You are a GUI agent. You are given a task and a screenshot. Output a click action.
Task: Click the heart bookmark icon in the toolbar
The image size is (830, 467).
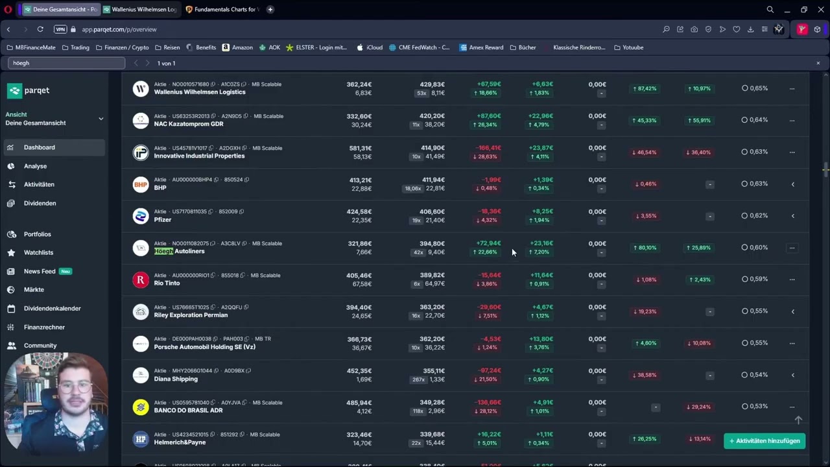click(736, 29)
